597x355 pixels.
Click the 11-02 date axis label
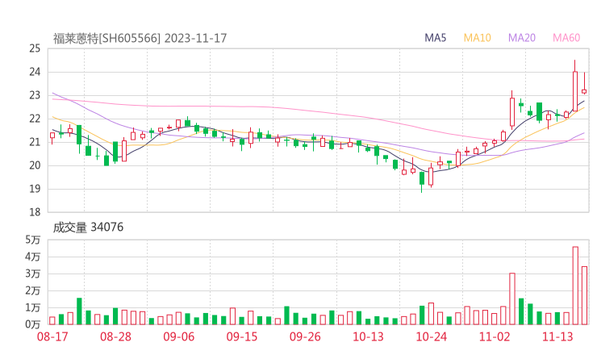495,336
